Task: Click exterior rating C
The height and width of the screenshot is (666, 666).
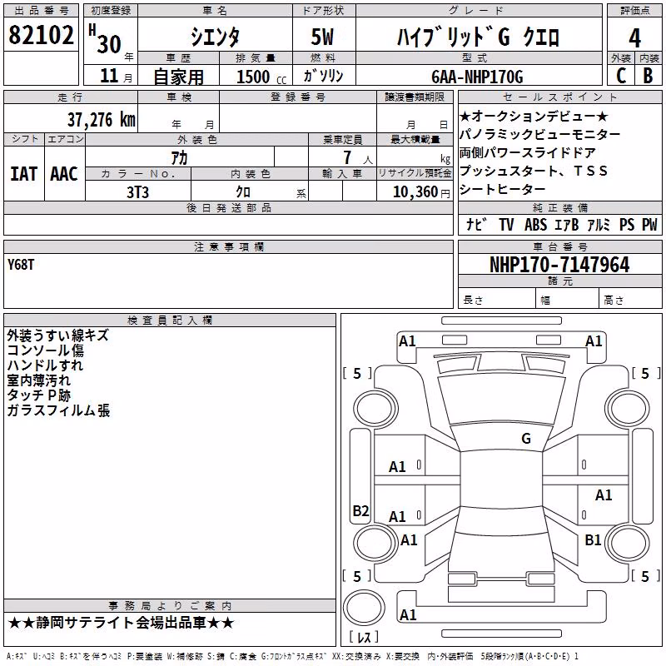Action: click(621, 76)
